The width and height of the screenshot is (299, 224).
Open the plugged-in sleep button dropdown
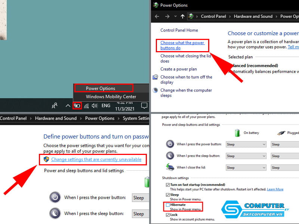point(284,156)
